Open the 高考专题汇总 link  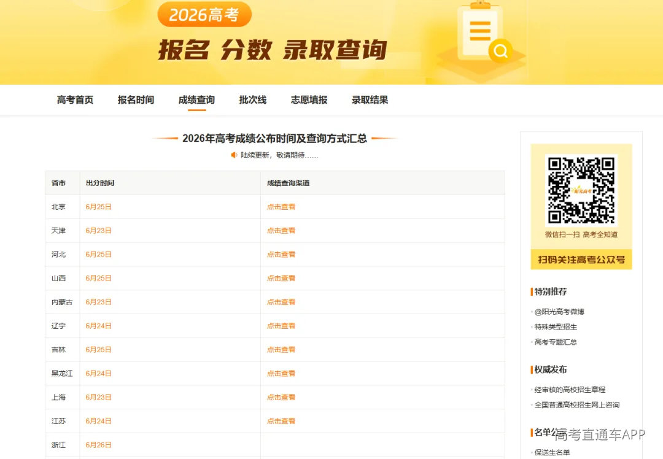click(x=556, y=342)
